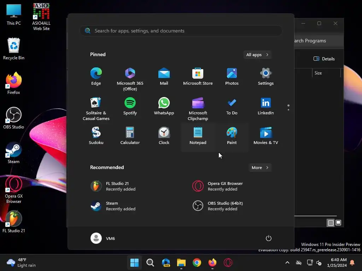Launch Notepad from pinned apps
Viewport: 362px width, 271px height.
[198, 136]
